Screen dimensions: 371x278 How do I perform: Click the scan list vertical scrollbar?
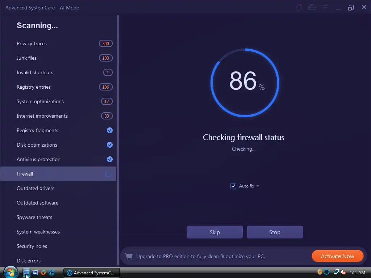coord(118,140)
